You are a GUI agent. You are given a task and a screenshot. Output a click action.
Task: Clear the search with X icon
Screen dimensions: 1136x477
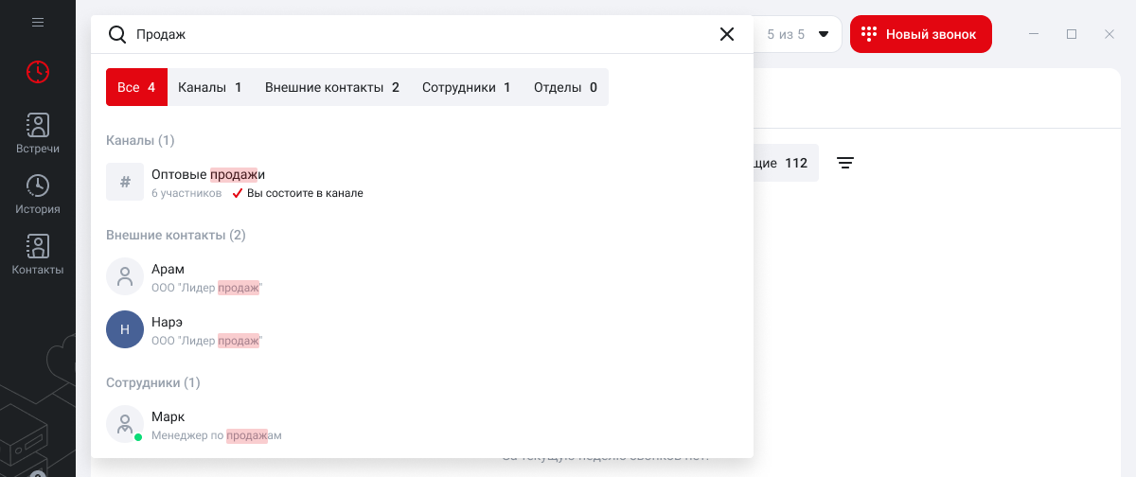pyautogui.click(x=727, y=34)
